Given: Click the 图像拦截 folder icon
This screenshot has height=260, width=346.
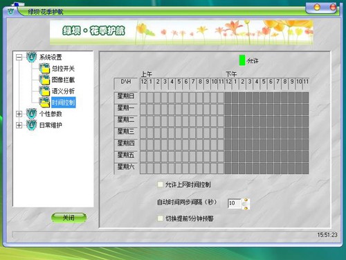Looking at the screenshot, I should pos(44,80).
